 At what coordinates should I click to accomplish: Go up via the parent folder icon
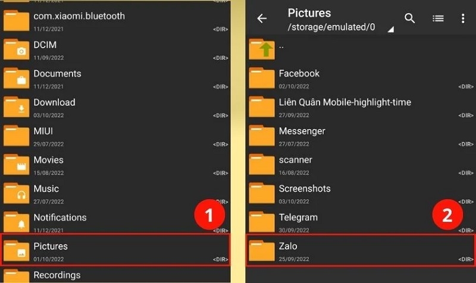pos(262,49)
